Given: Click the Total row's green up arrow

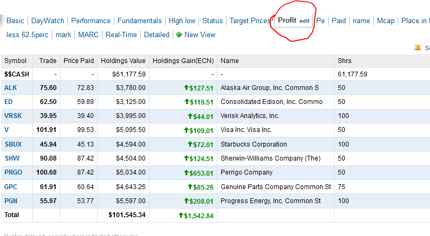Looking at the screenshot, I should 181,215.
